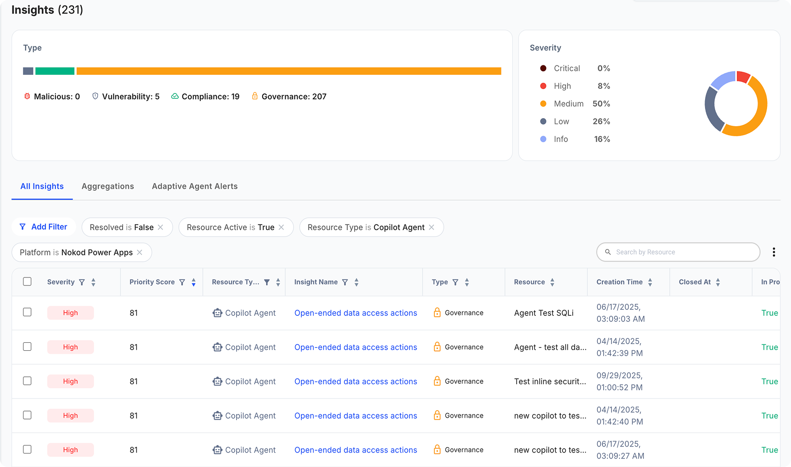791x467 pixels.
Task: Open the three-dot more options menu
Action: 774,252
